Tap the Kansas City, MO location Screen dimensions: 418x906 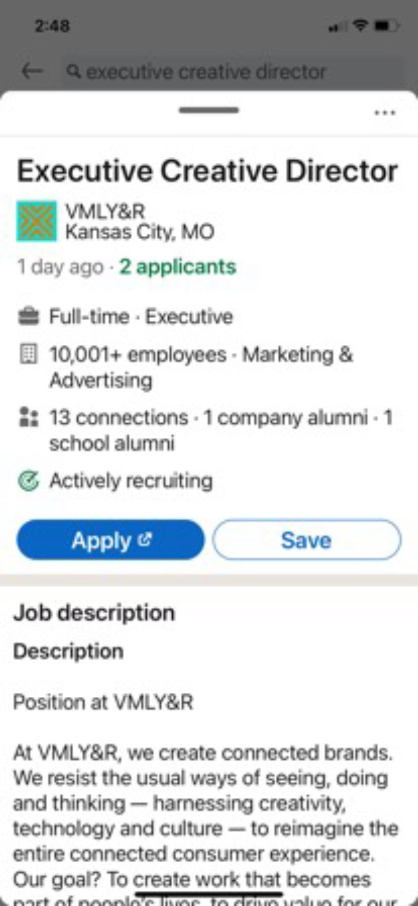(140, 232)
